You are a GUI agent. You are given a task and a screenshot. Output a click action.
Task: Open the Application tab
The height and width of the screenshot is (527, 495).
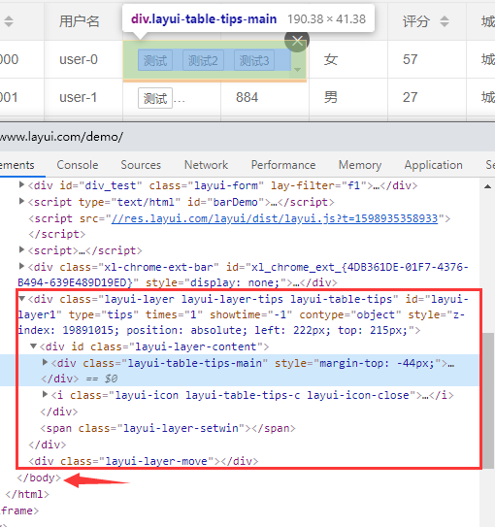[433, 165]
